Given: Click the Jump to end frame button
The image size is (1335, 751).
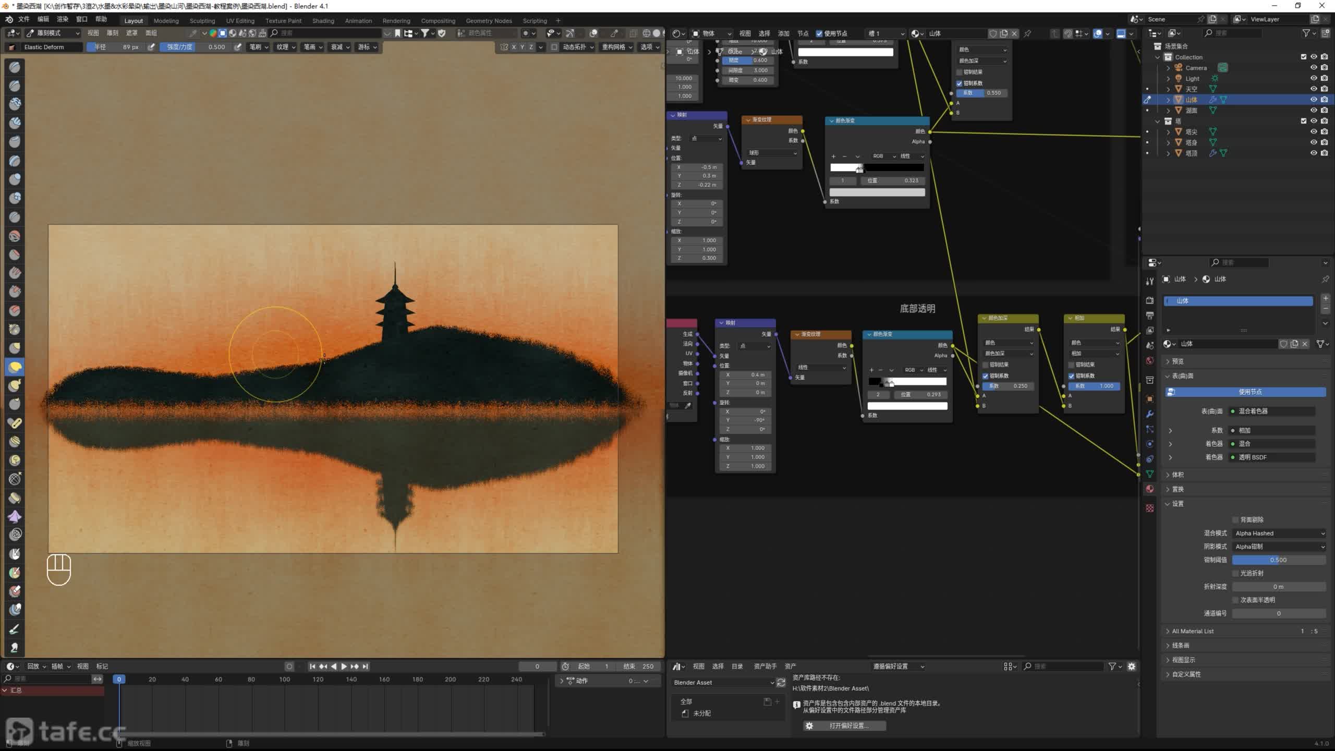Looking at the screenshot, I should (x=366, y=667).
